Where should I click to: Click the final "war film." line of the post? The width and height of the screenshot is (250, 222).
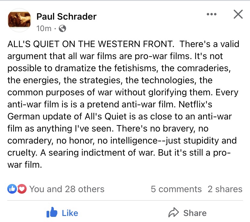pyautogui.click(x=25, y=165)
